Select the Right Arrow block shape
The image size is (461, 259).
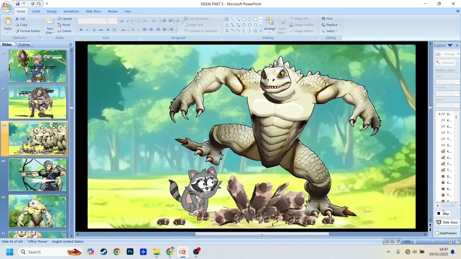(x=244, y=25)
